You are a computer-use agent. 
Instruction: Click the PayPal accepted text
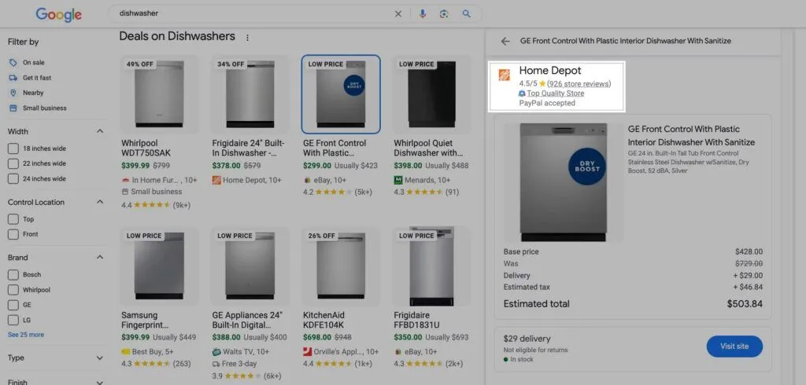[x=547, y=103]
